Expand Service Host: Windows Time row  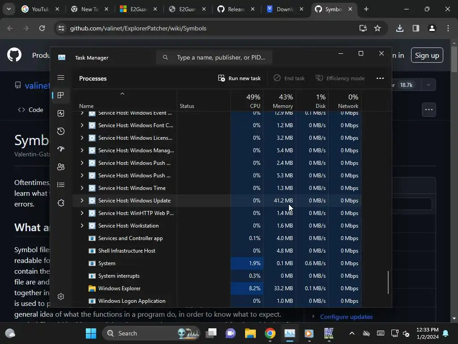click(82, 188)
